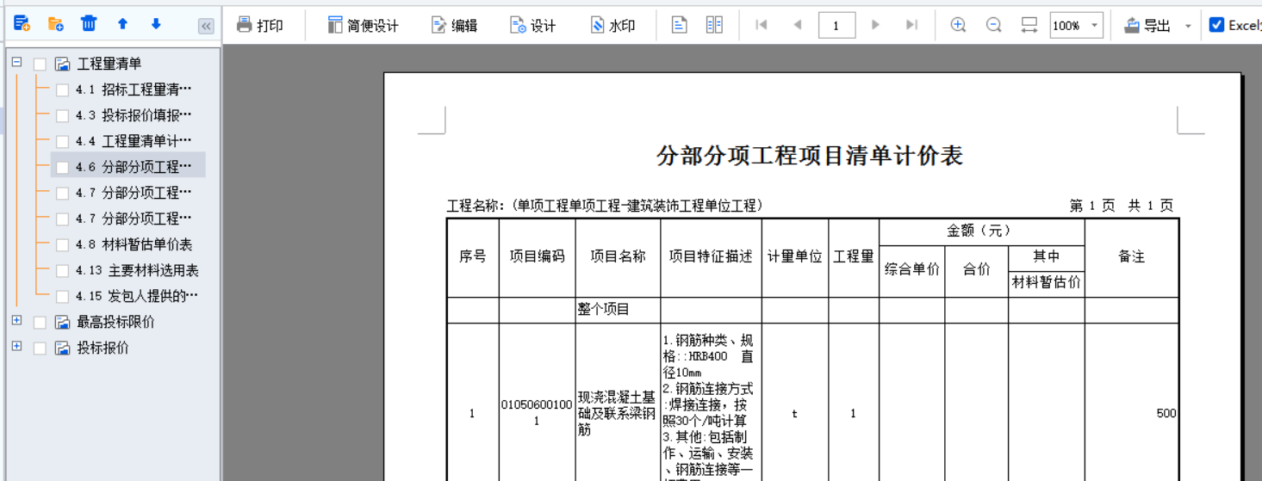This screenshot has width=1262, height=481.
Task: Click the new folder icon
Action: [x=55, y=24]
